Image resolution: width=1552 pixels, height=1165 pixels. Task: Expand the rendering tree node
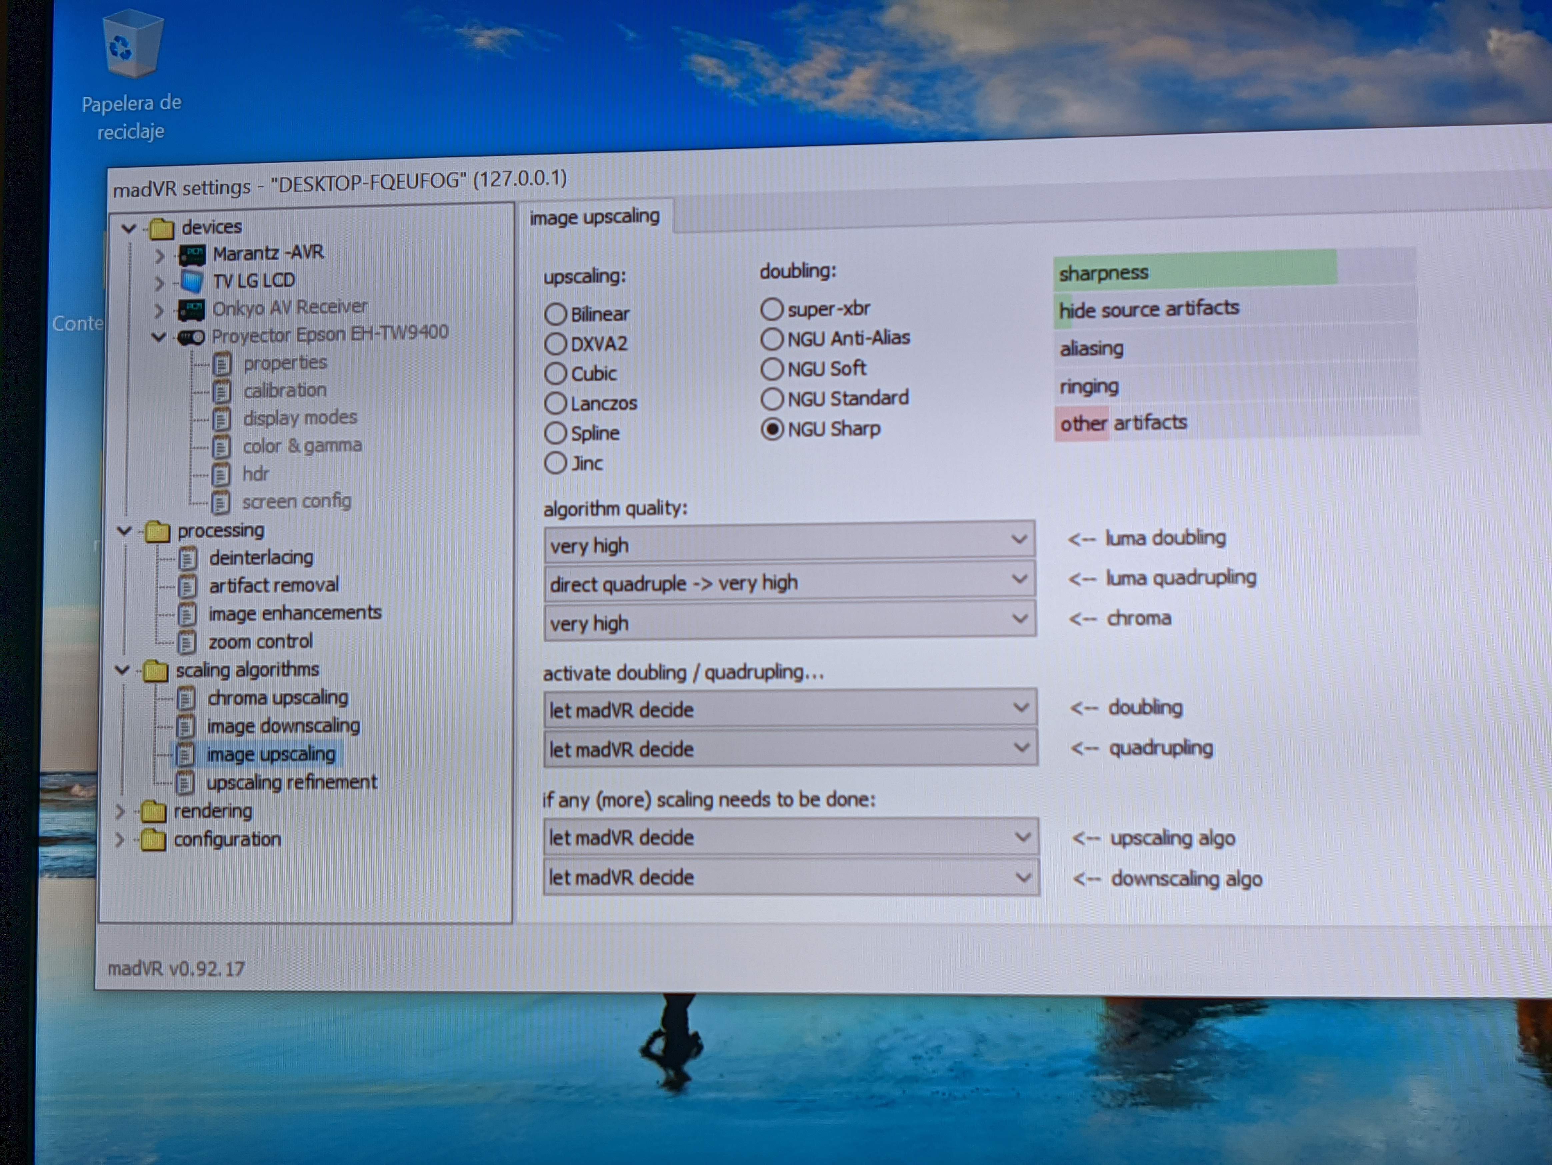pos(120,812)
